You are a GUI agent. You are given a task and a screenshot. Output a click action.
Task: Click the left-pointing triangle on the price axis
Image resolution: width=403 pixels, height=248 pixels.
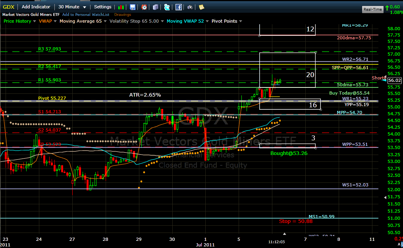(385, 197)
